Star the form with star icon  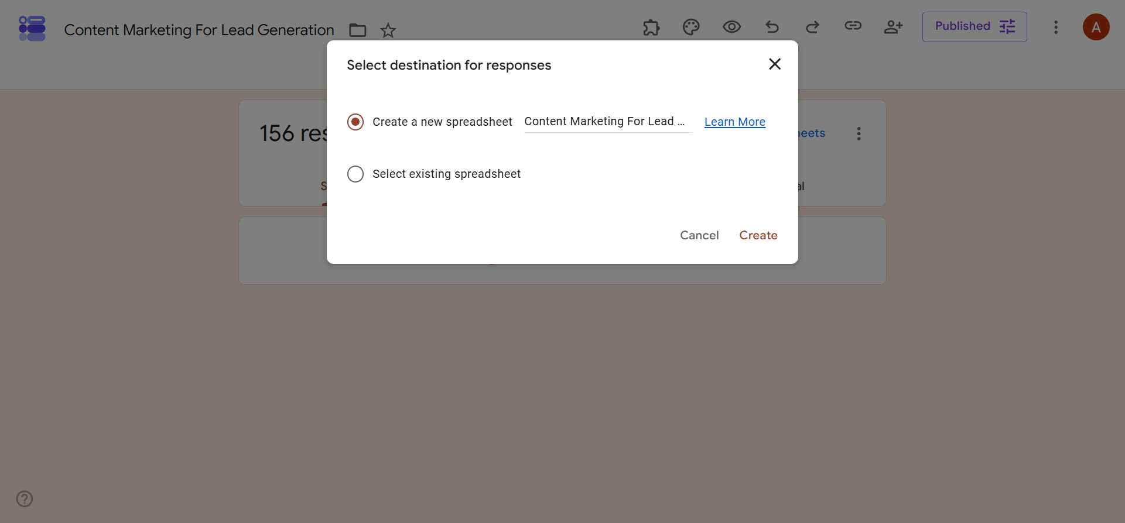[388, 30]
